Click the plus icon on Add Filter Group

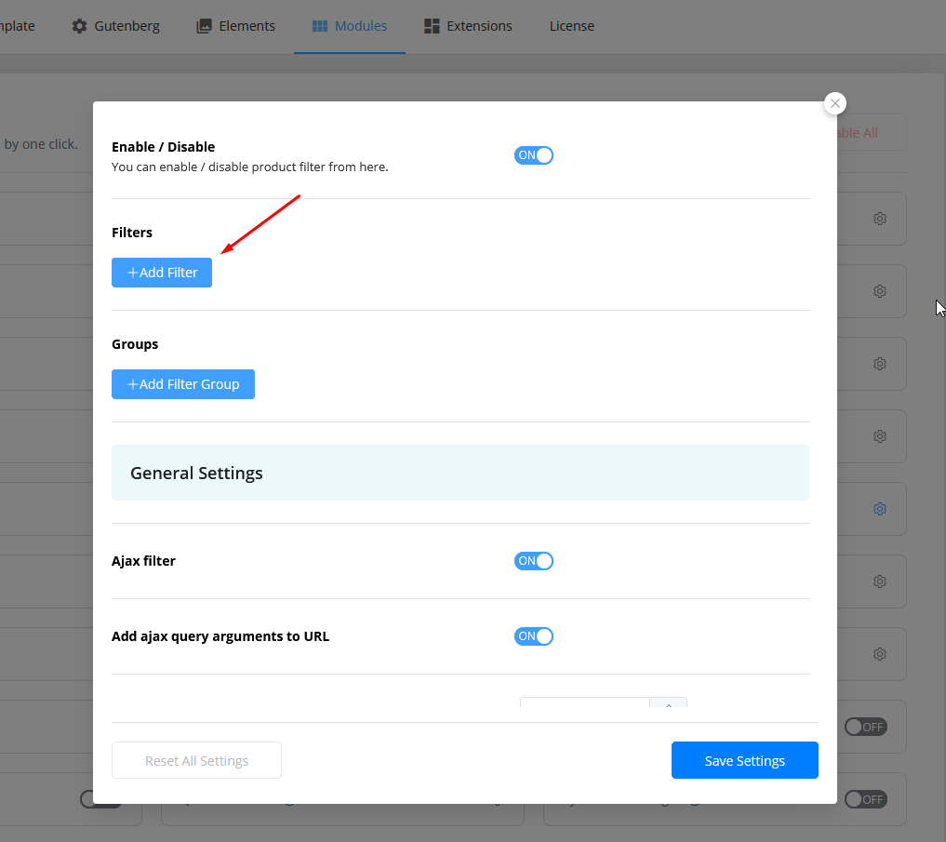coord(132,384)
